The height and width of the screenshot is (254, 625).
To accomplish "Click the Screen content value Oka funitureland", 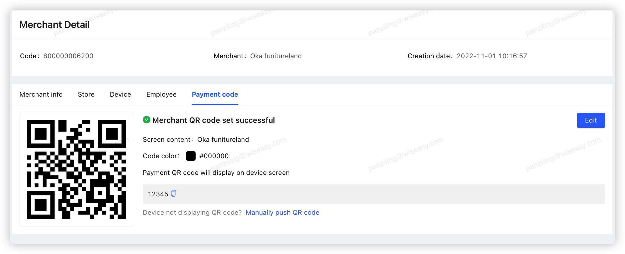I will coord(223,139).
